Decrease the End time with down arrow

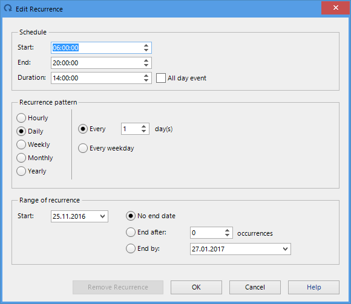point(146,65)
